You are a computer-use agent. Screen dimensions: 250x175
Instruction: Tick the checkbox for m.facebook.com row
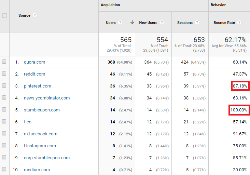(x=4, y=133)
